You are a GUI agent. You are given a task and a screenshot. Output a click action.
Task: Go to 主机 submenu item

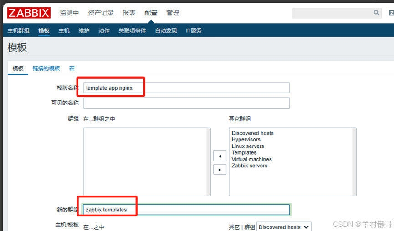coord(64,30)
